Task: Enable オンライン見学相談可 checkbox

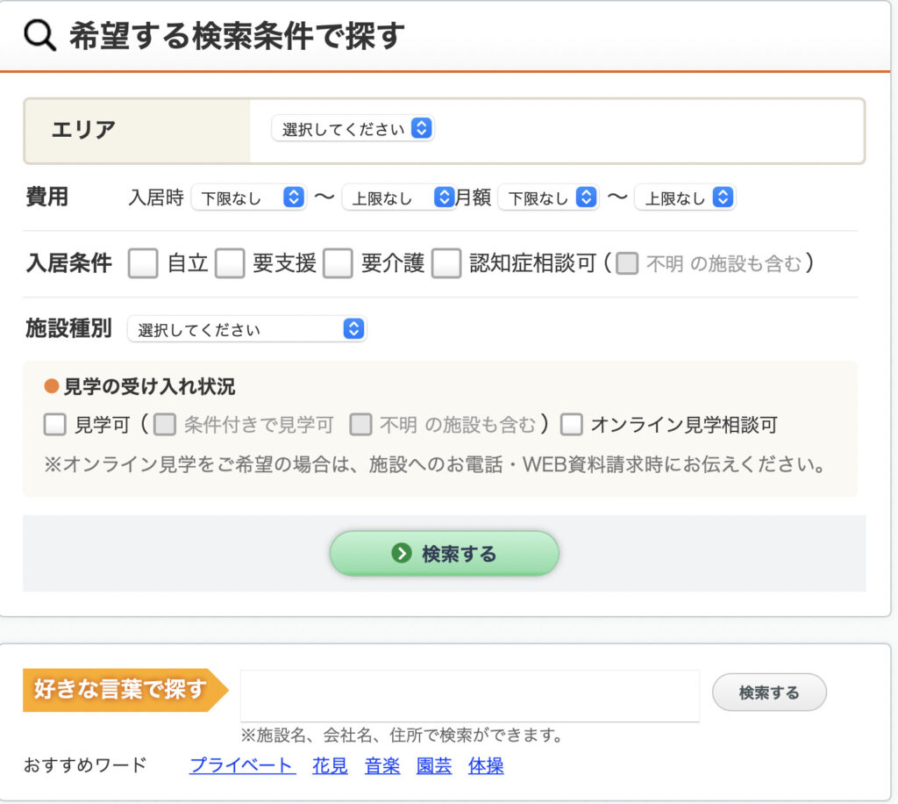Action: 572,425
